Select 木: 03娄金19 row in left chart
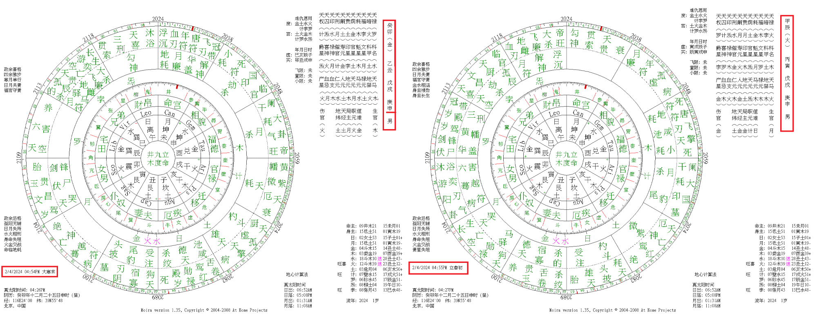 coord(377,253)
